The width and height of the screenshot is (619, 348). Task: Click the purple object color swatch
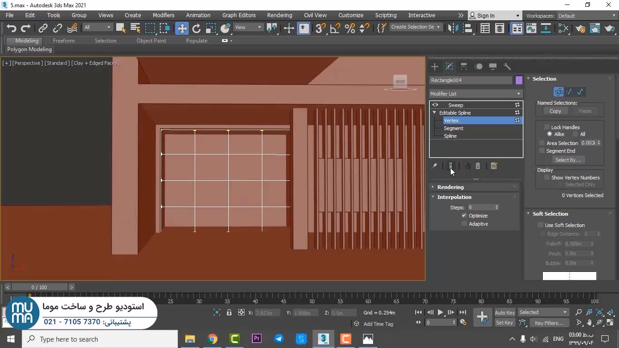[519, 80]
